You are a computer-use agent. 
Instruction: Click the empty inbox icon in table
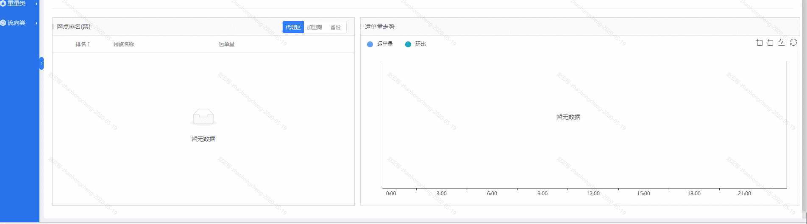pos(203,117)
